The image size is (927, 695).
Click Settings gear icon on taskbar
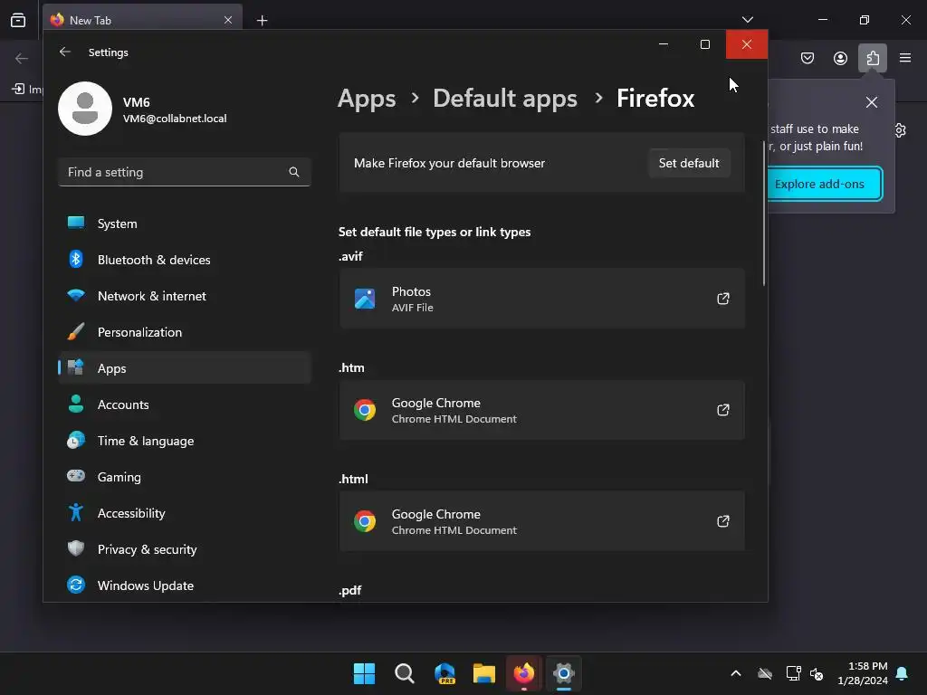[564, 673]
